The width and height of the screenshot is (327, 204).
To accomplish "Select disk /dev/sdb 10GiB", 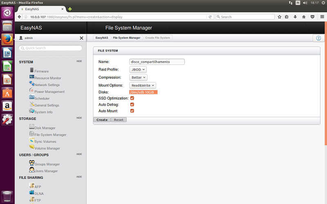I will [143, 92].
